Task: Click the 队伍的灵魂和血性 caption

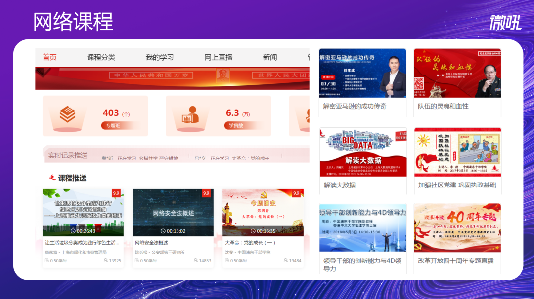Action: [443, 107]
